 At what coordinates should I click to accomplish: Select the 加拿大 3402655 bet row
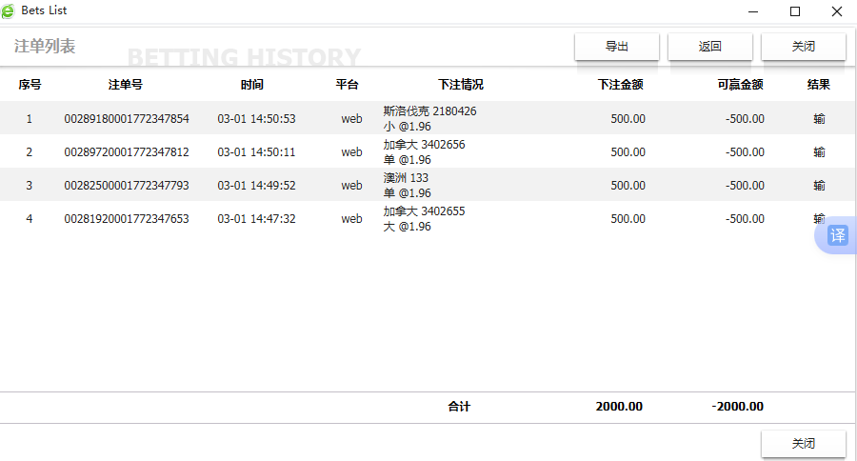pyautogui.click(x=425, y=218)
